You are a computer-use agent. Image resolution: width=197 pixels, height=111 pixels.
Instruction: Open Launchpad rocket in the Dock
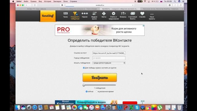[x=29, y=108]
